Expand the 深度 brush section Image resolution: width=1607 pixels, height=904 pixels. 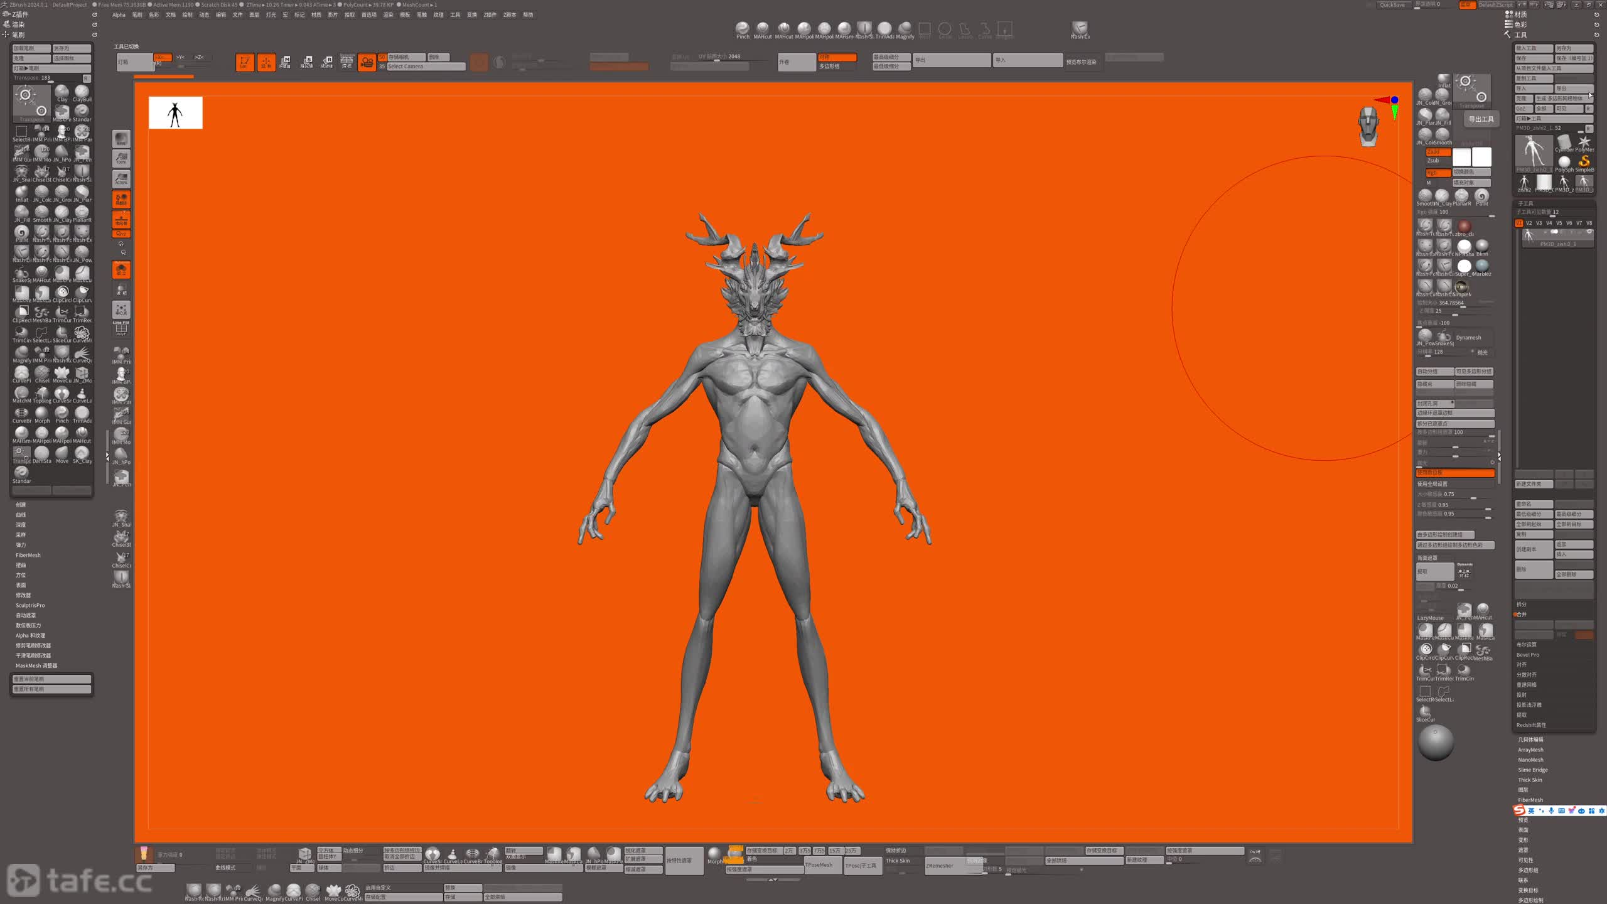point(21,525)
